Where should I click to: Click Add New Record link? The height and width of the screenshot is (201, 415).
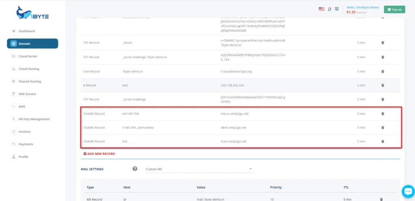[99, 154]
